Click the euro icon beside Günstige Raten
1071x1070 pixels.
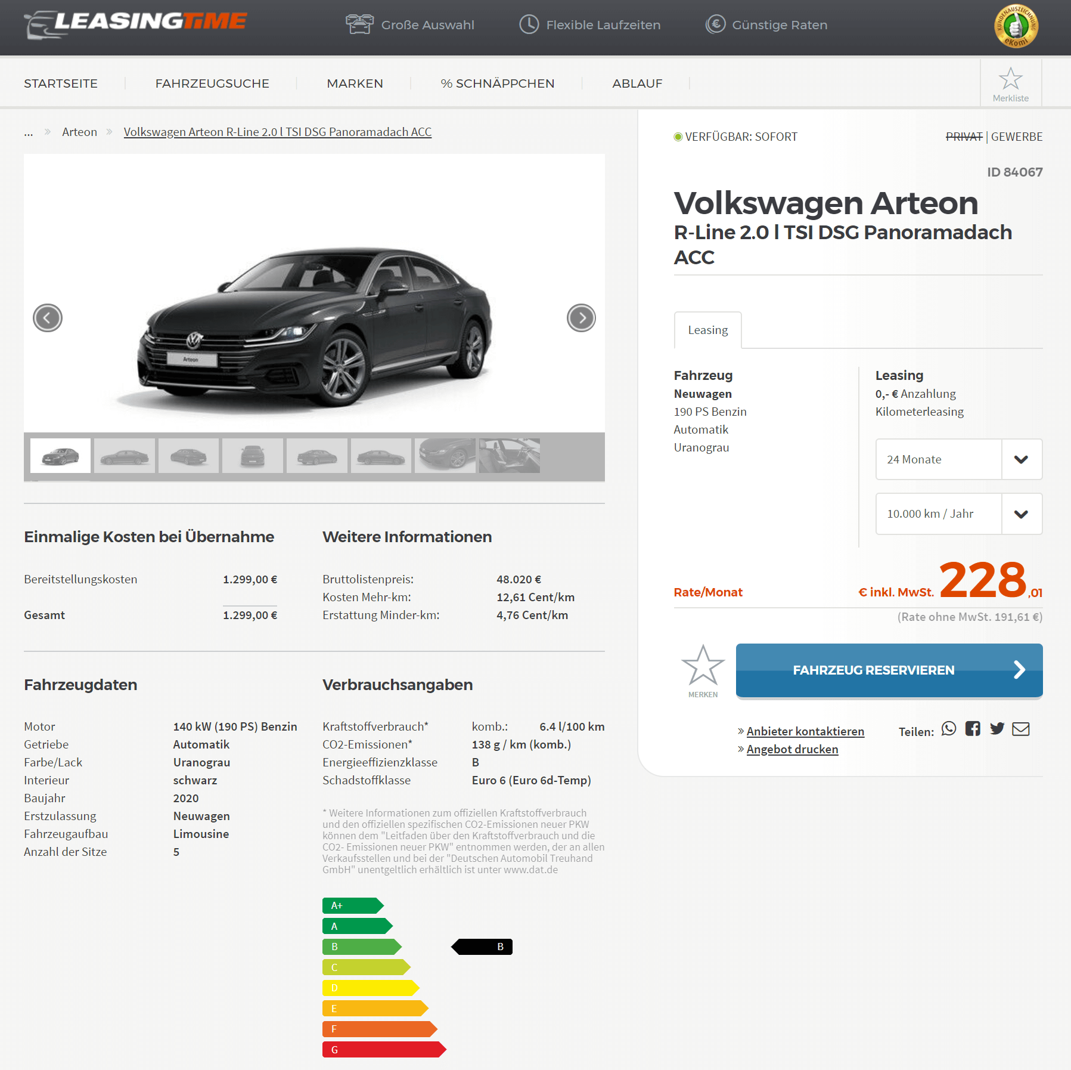(716, 24)
